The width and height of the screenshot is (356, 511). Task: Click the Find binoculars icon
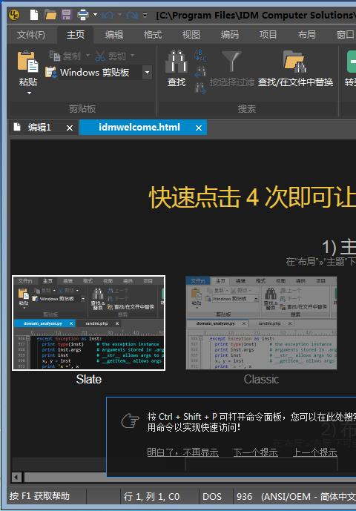(176, 61)
